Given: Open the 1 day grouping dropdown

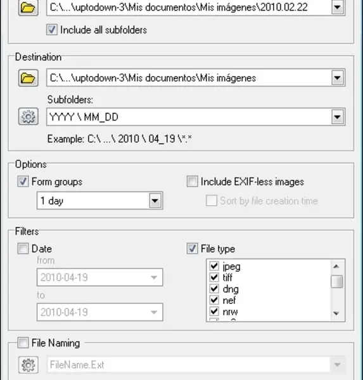Looking at the screenshot, I should tap(155, 201).
